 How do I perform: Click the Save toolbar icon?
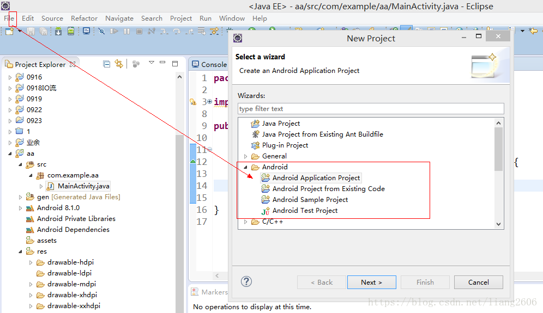click(x=31, y=32)
